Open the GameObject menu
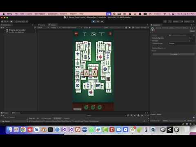 [40, 14]
